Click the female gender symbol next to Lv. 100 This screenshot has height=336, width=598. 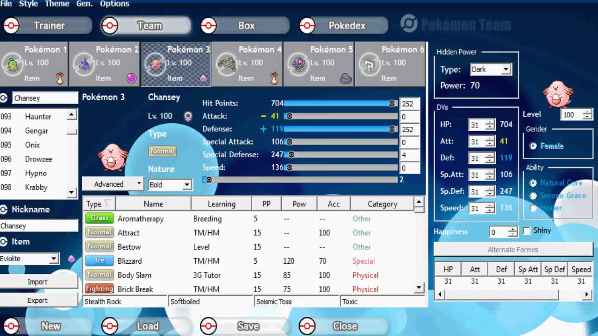point(188,116)
